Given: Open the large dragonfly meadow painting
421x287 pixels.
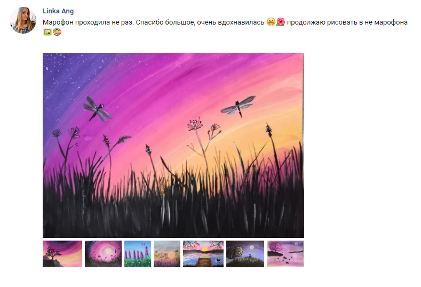Looking at the screenshot, I should click(173, 145).
